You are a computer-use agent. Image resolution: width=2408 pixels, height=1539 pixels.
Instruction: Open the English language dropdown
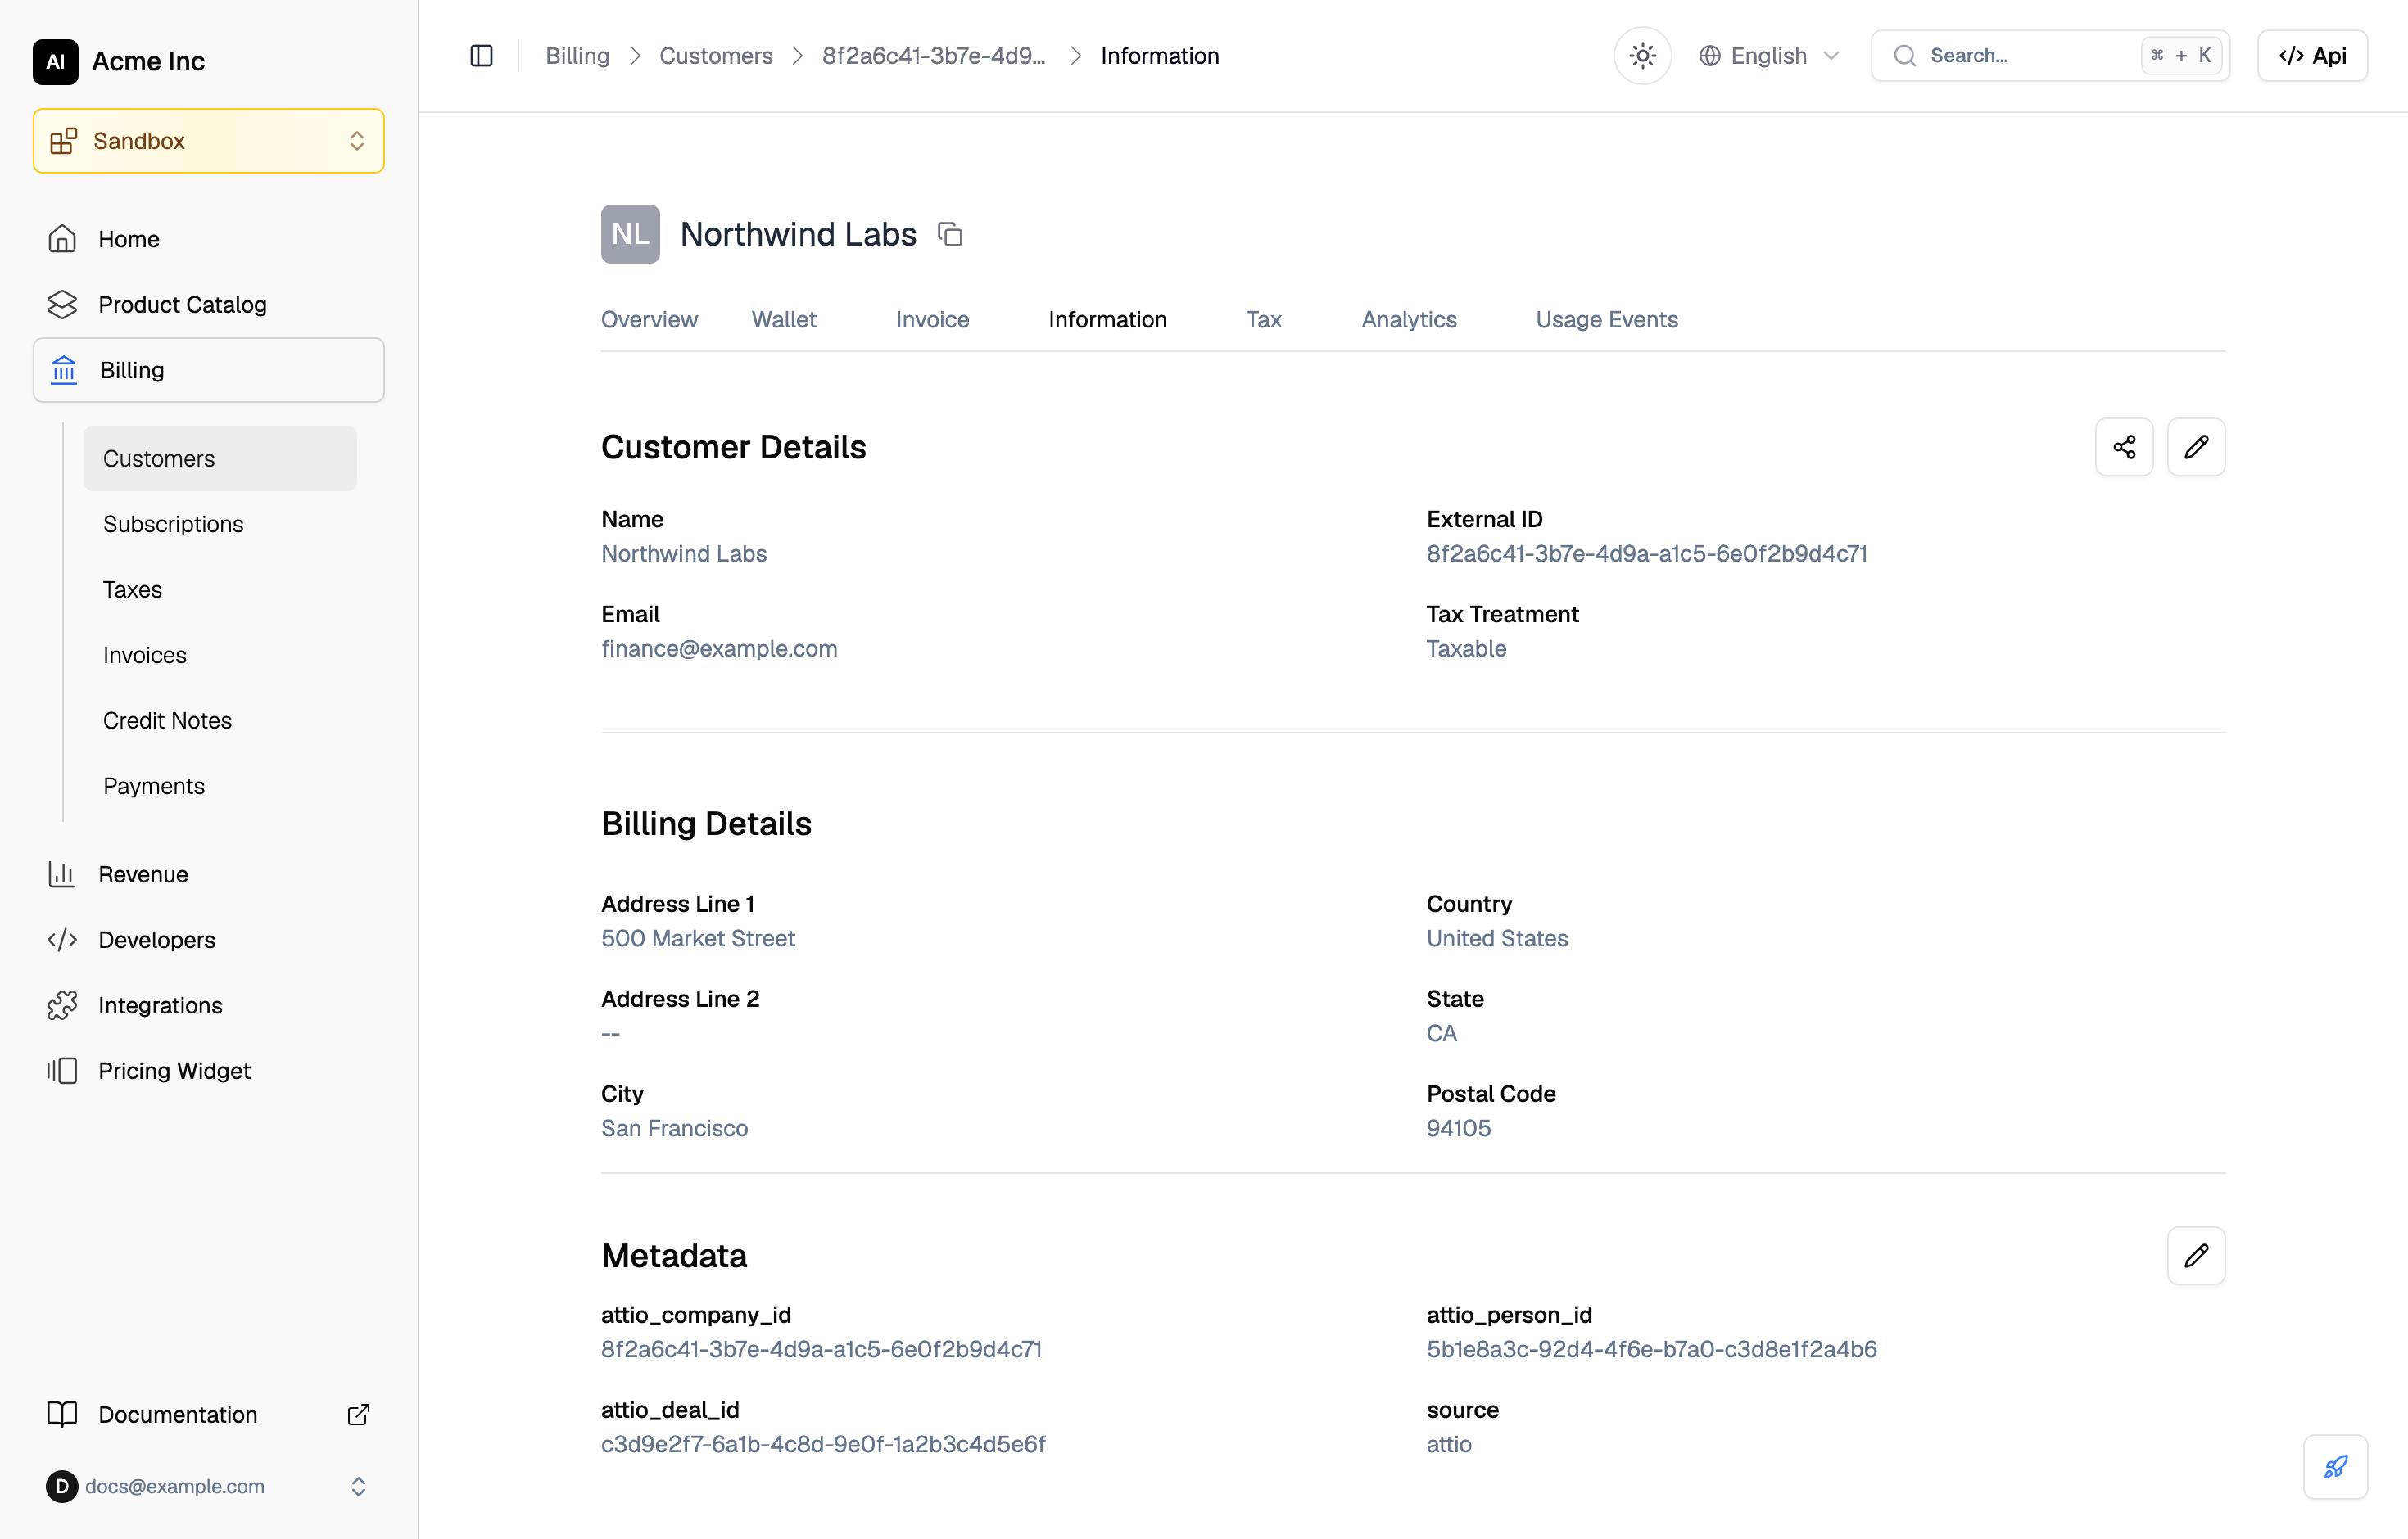pos(1769,56)
